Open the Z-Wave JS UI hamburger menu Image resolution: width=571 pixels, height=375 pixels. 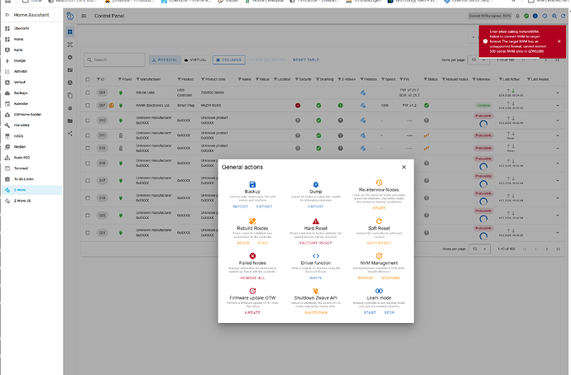pos(84,16)
